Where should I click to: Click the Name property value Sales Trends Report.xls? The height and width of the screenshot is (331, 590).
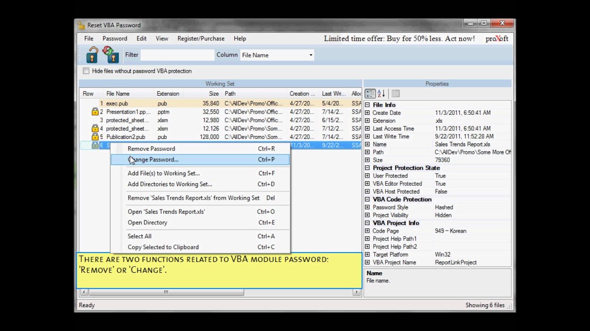coord(462,144)
